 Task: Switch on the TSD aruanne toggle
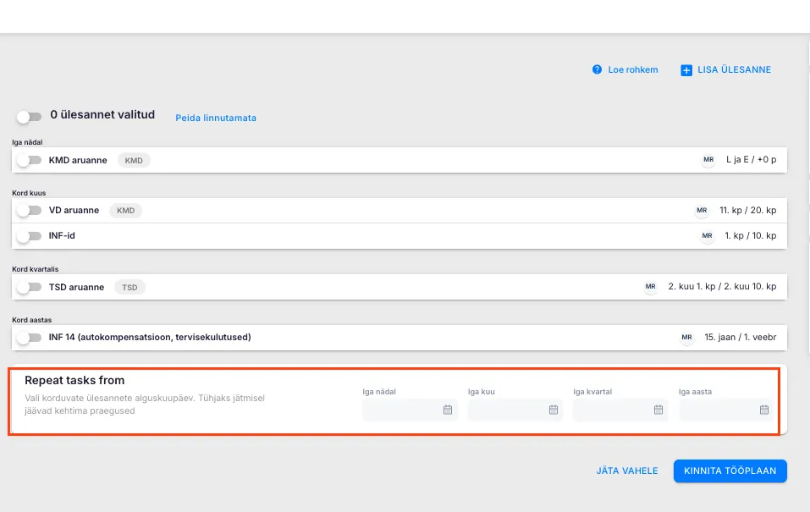[x=29, y=287]
